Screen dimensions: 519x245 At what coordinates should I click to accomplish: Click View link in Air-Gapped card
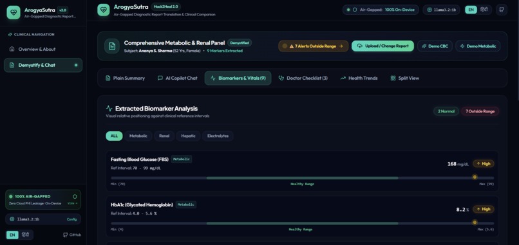click(x=73, y=203)
